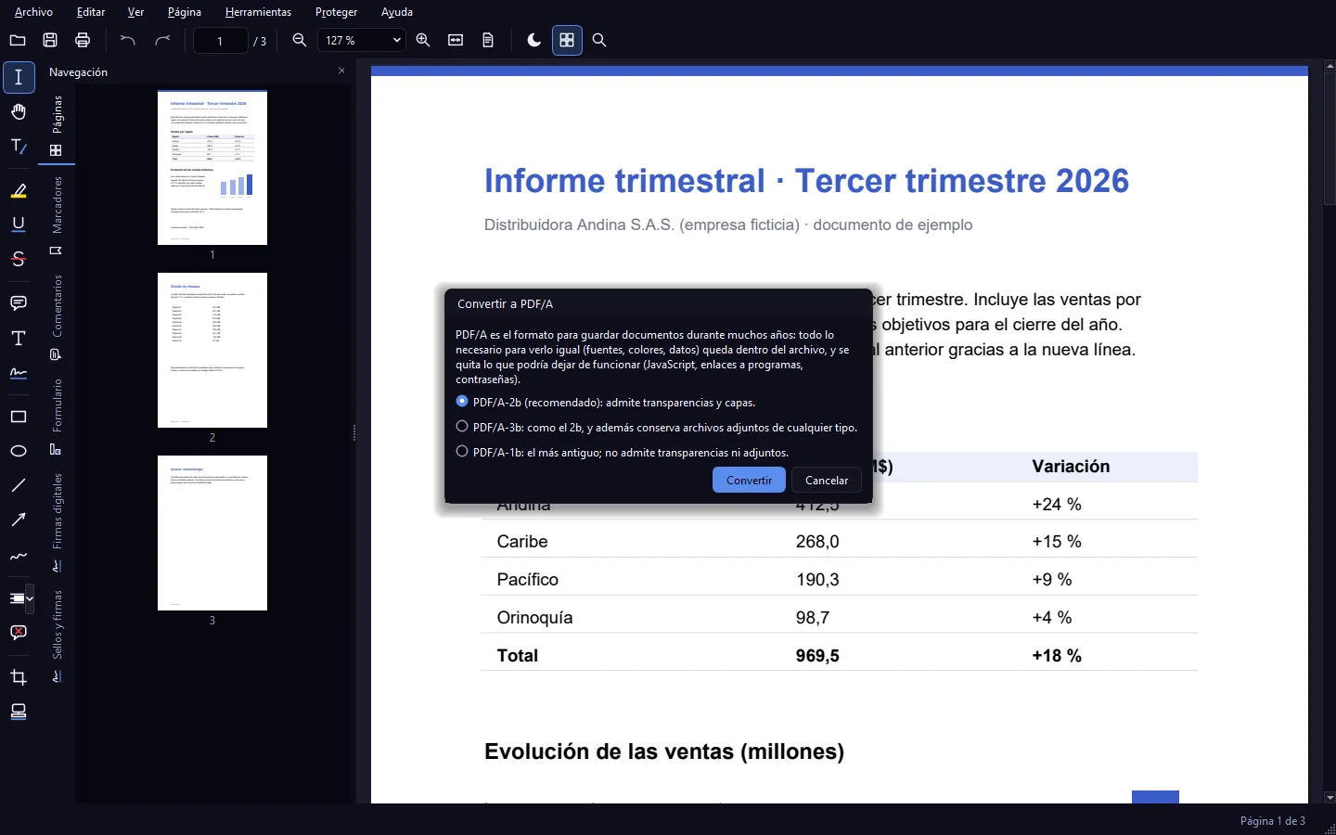Print the document with the printer icon
This screenshot has height=835, width=1336.
click(x=83, y=40)
